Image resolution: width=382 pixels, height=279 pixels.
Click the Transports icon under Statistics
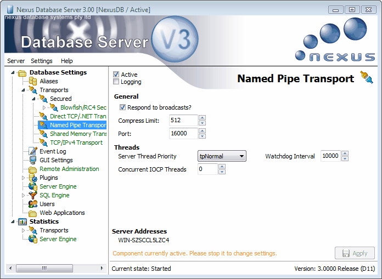pos(32,230)
